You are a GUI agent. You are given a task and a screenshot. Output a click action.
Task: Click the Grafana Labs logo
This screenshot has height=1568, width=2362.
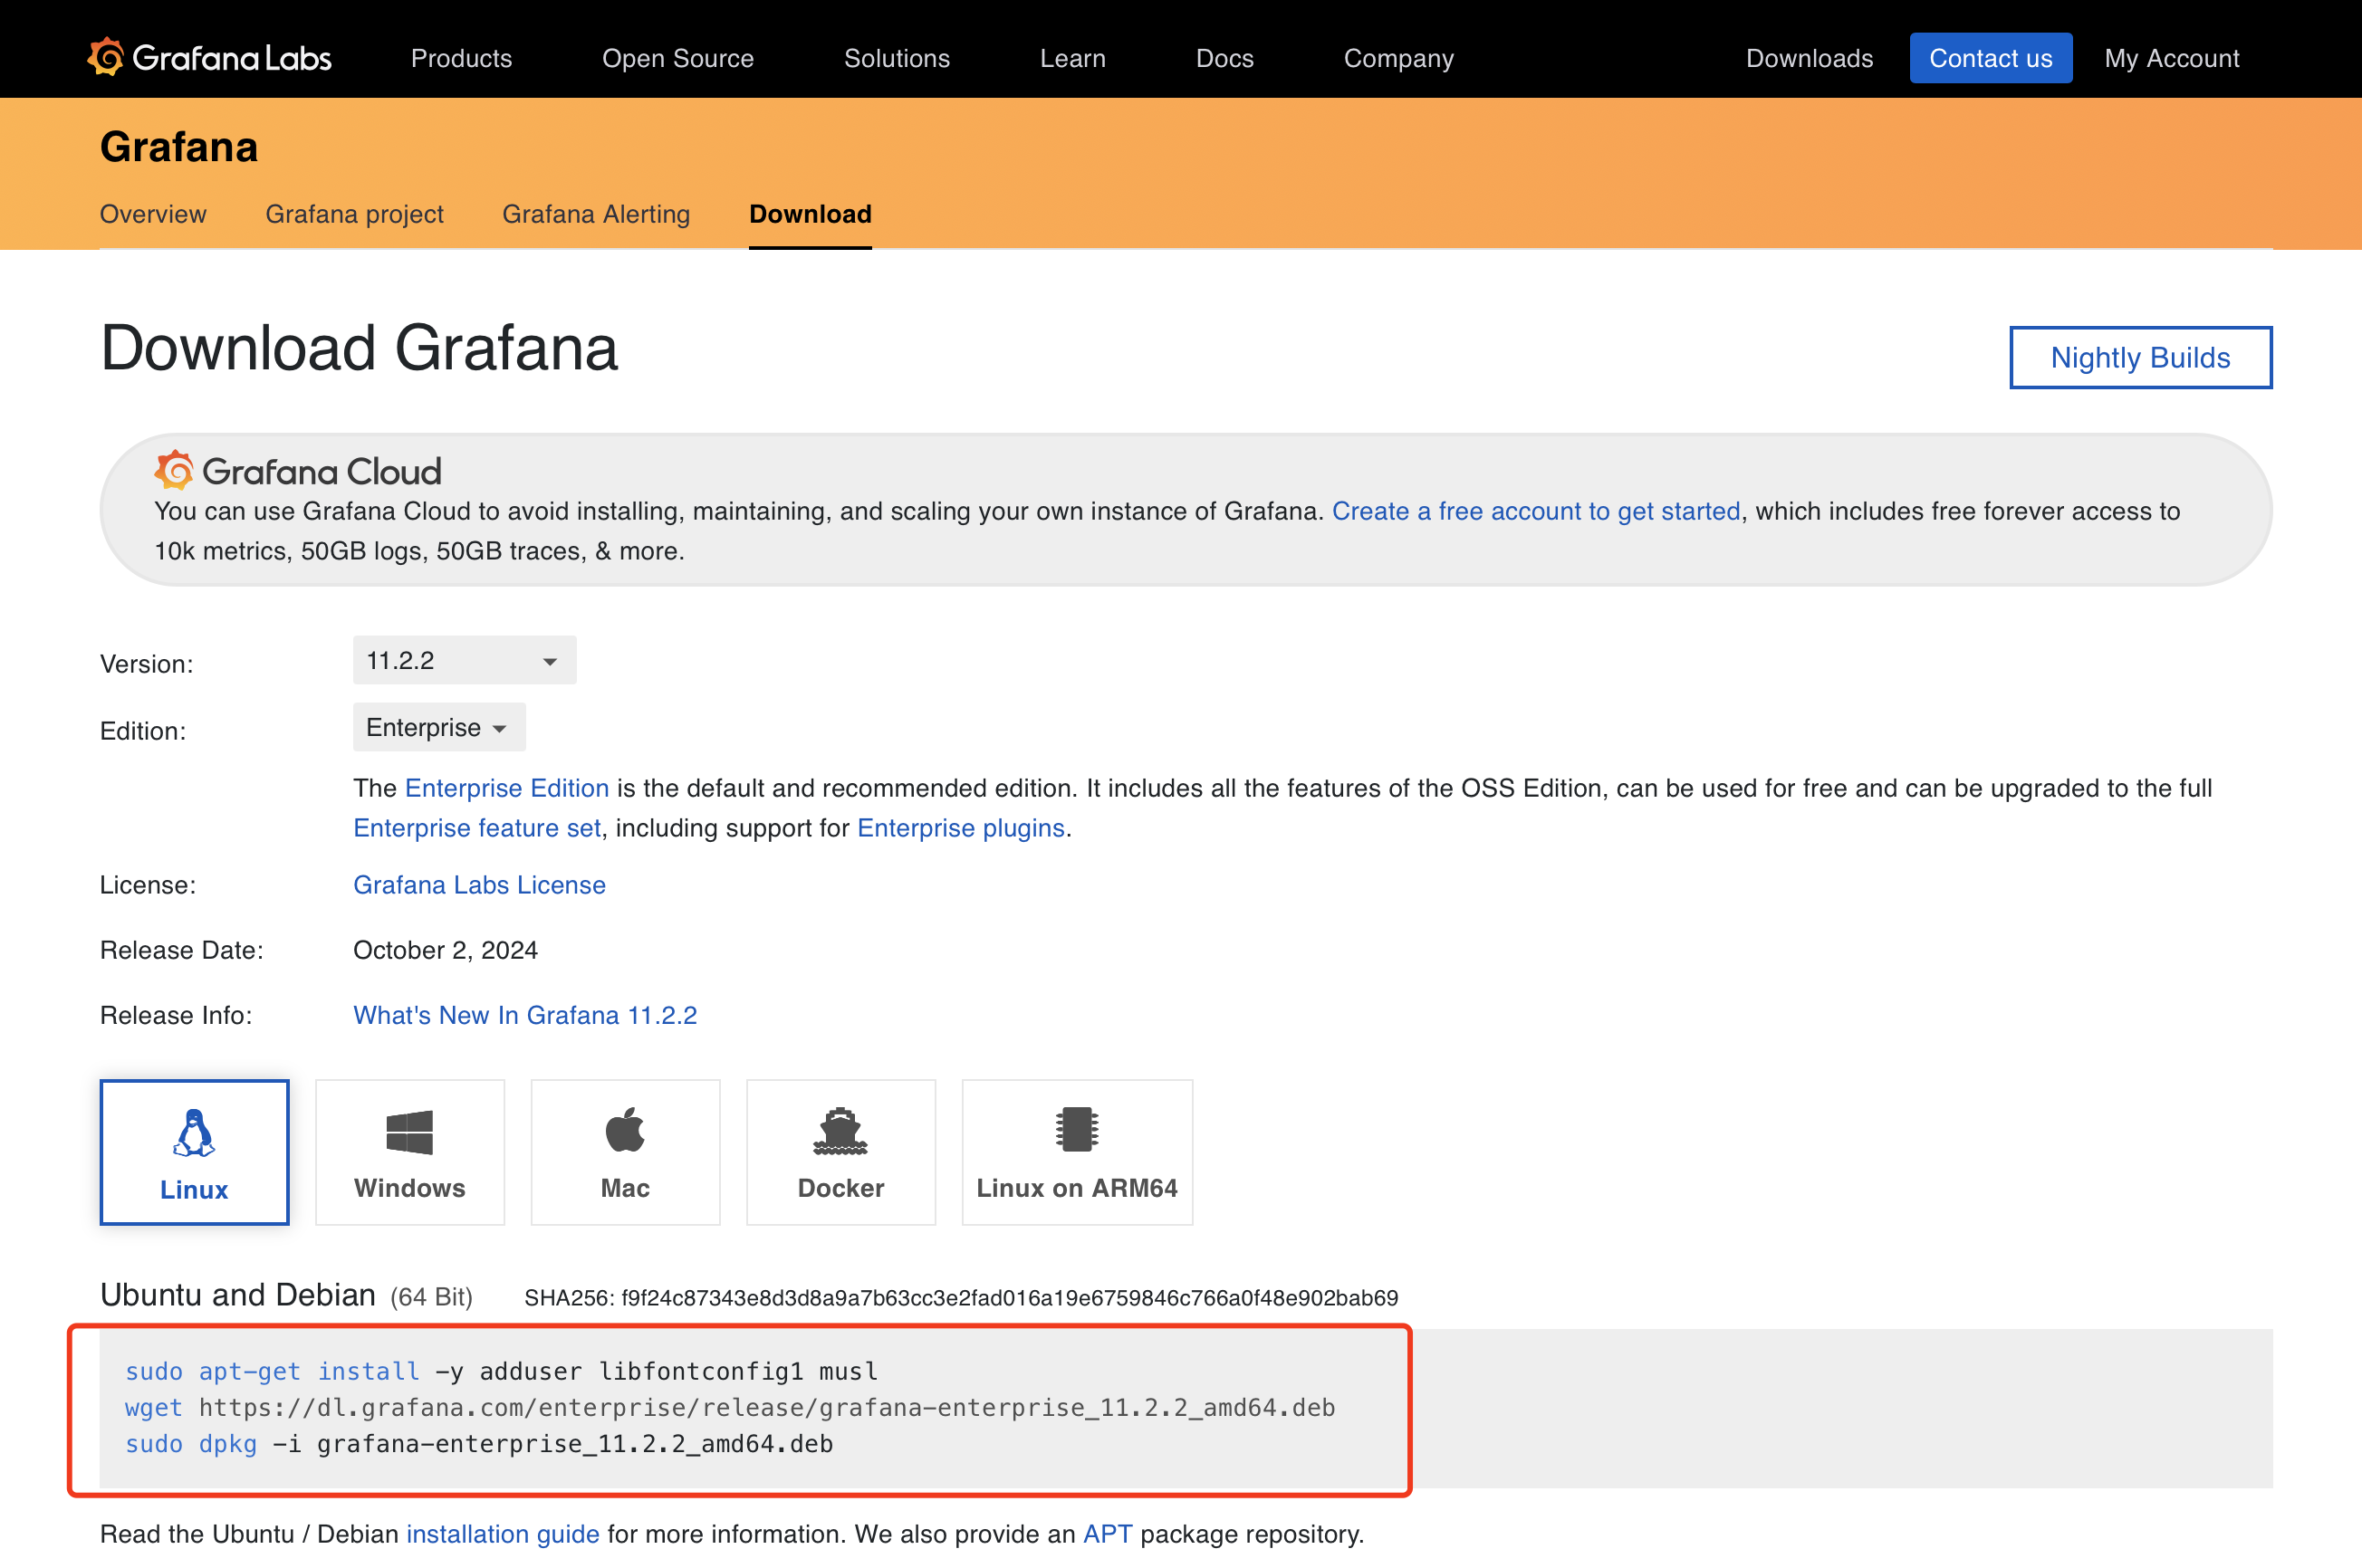[209, 57]
